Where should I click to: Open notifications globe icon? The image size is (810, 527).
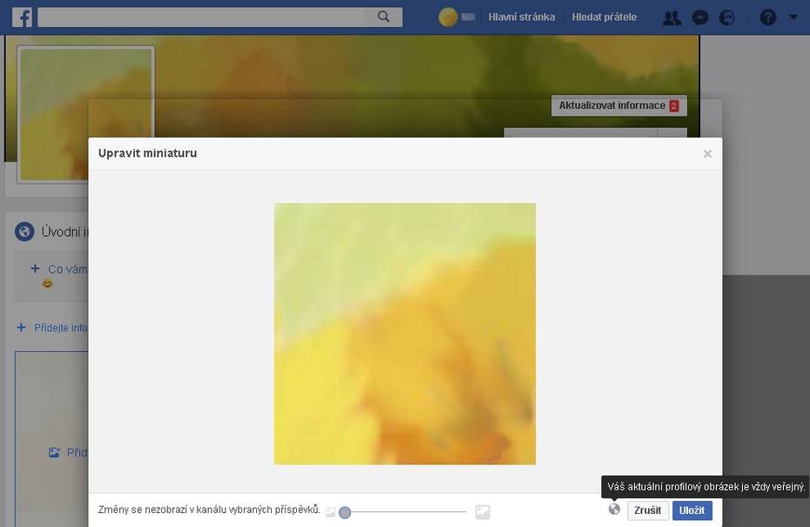click(727, 18)
